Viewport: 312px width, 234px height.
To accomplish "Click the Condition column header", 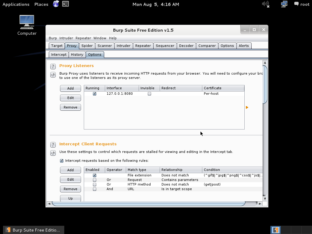I will pos(232,170).
